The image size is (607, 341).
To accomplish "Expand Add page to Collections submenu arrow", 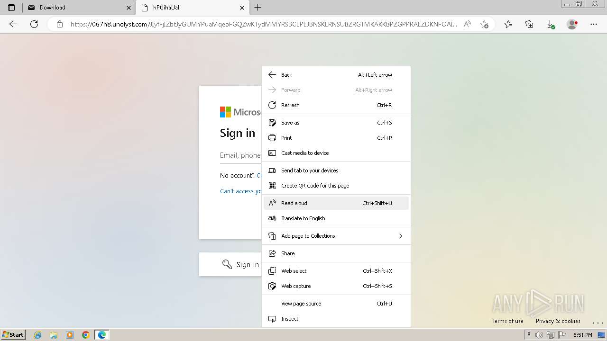I will [x=400, y=236].
